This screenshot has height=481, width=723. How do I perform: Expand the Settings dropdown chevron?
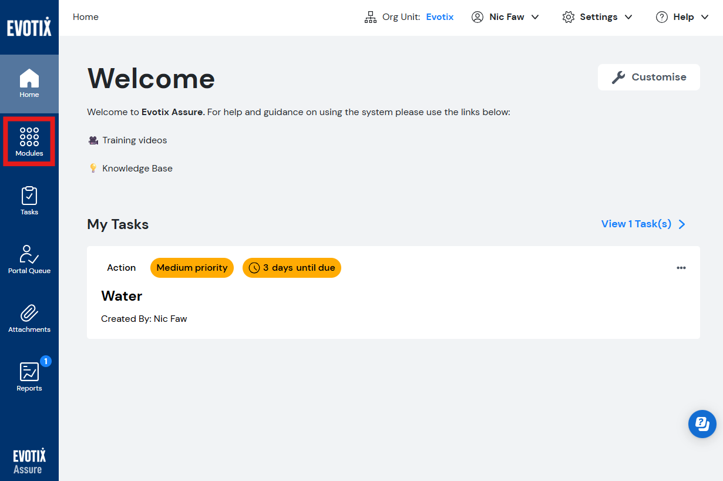[x=628, y=17]
